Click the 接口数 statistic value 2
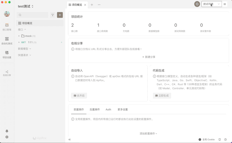232x143 pixels. pyautogui.click(x=72, y=25)
